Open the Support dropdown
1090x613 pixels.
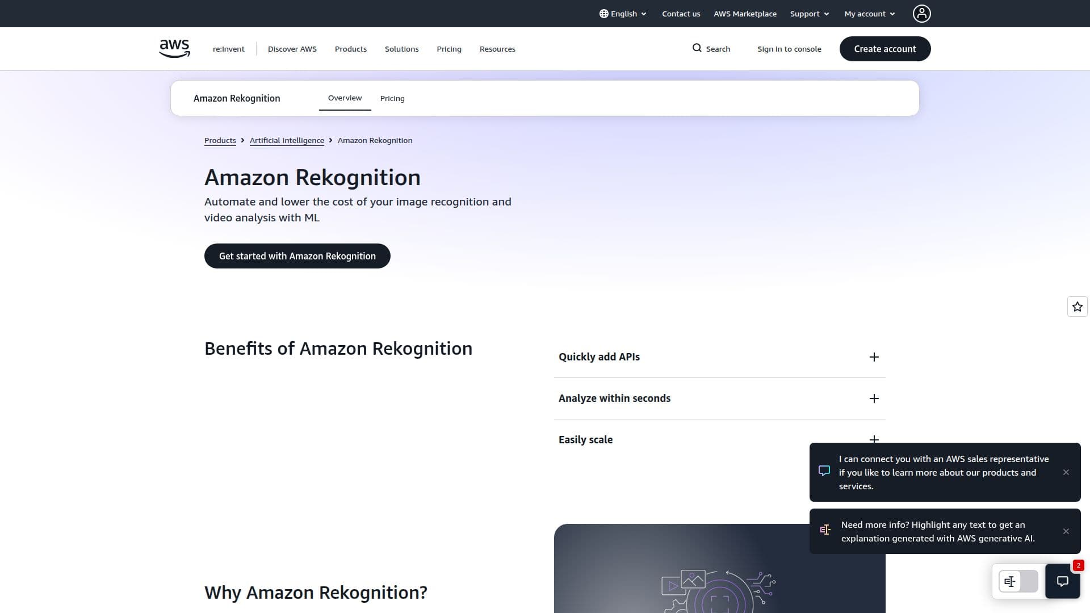(810, 14)
